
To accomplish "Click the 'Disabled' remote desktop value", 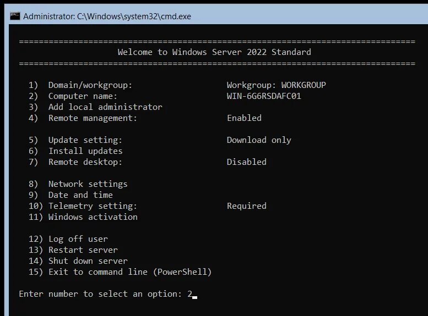I will click(247, 162).
